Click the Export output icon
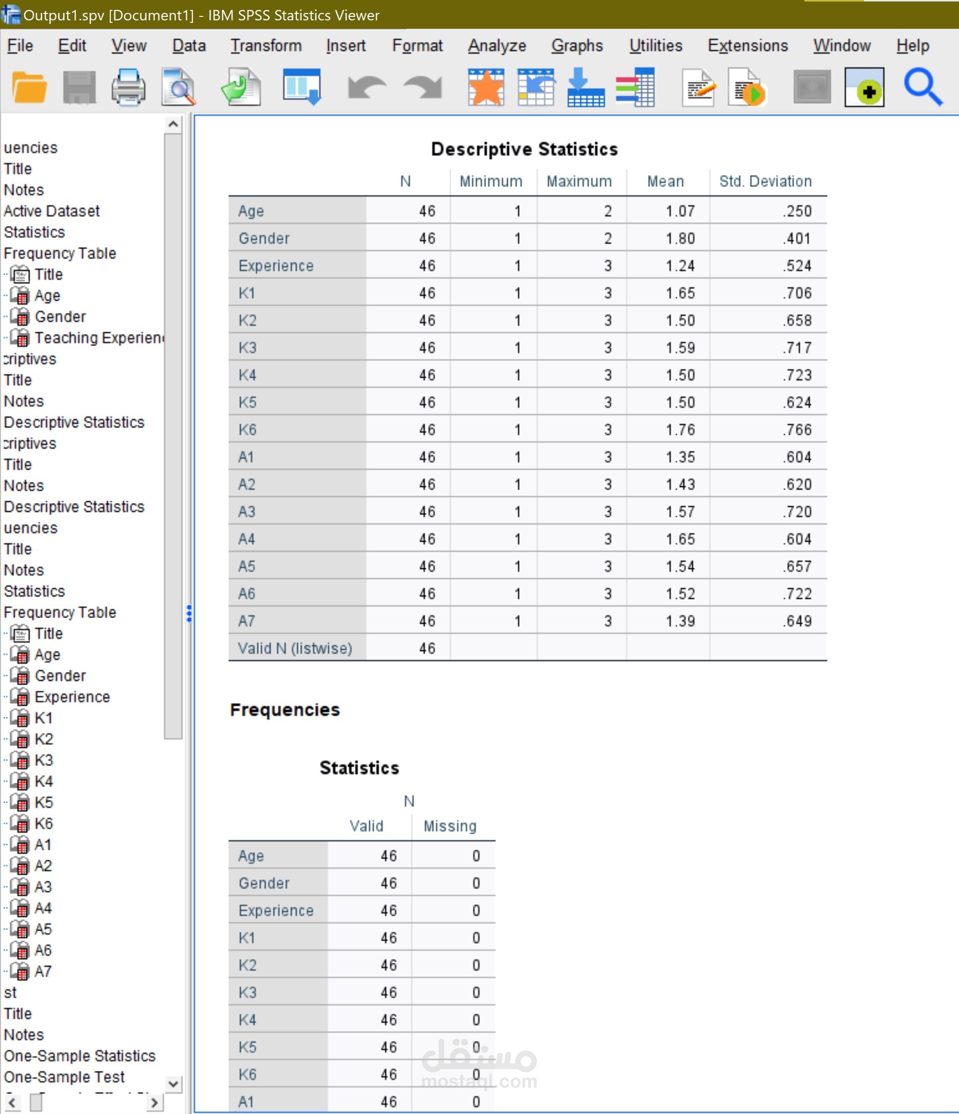The width and height of the screenshot is (959, 1114). (241, 87)
